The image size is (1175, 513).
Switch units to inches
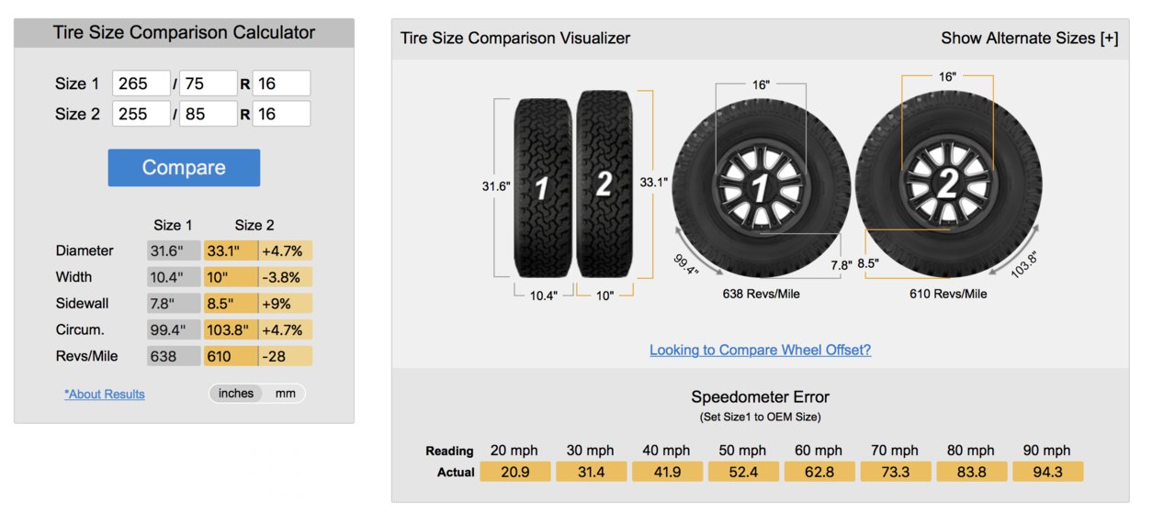(236, 394)
